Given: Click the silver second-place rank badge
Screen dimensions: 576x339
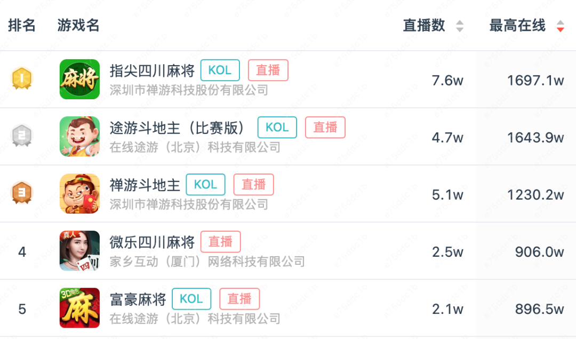Looking at the screenshot, I should pos(22,135).
